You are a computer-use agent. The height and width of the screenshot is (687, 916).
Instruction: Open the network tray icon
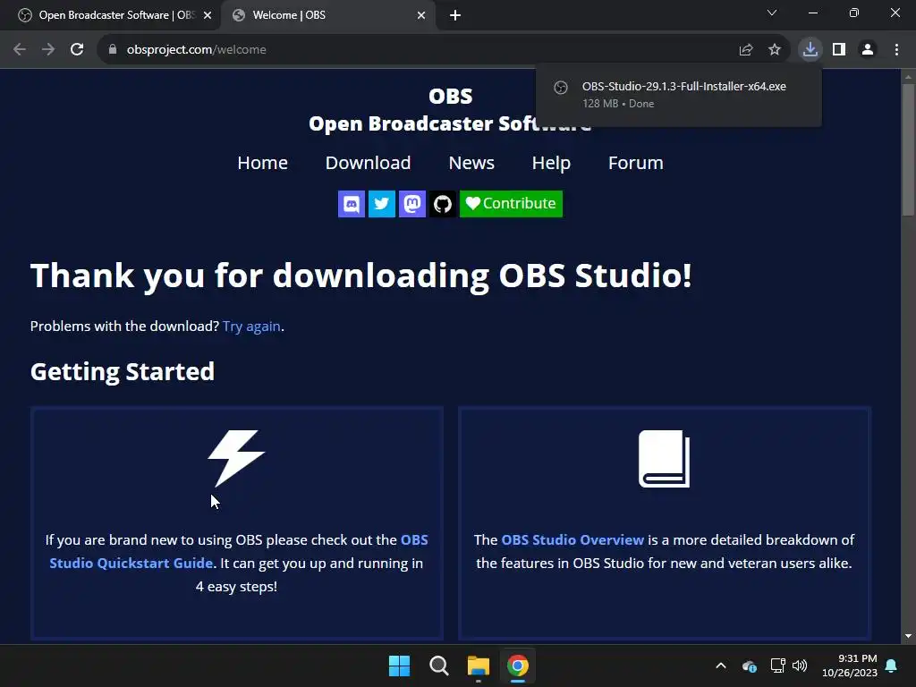pyautogui.click(x=777, y=666)
